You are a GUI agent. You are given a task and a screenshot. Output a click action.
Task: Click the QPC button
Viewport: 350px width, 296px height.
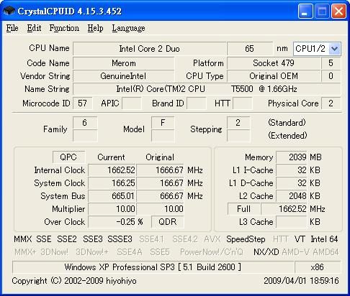tap(68, 157)
